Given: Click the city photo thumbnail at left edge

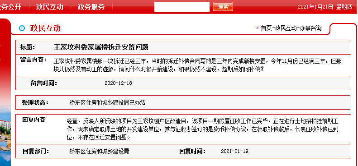Looking at the screenshot, I should 5,134.
